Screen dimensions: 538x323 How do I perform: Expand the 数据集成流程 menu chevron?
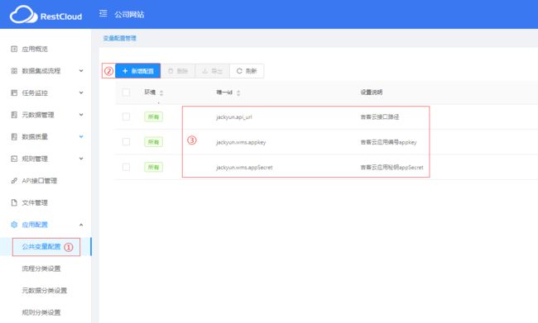tap(81, 71)
